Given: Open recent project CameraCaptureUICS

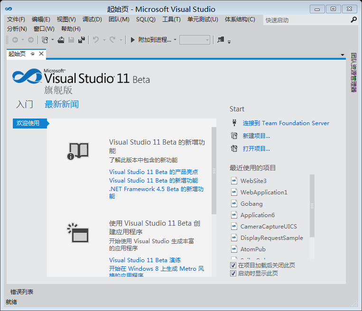Looking at the screenshot, I should [x=269, y=226].
